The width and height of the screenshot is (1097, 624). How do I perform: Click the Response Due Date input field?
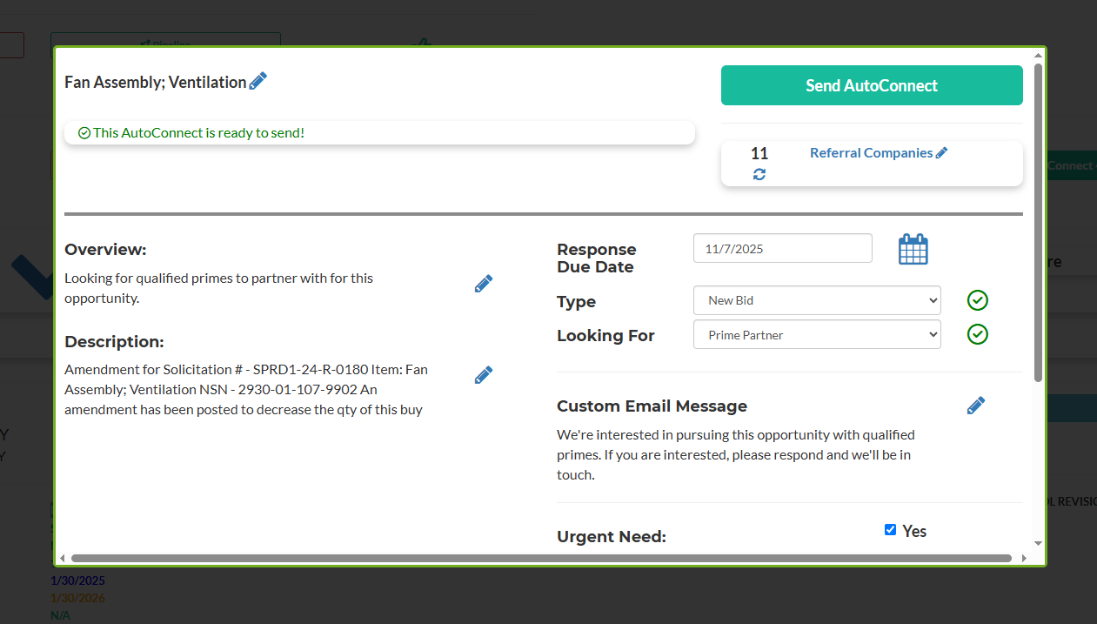782,248
